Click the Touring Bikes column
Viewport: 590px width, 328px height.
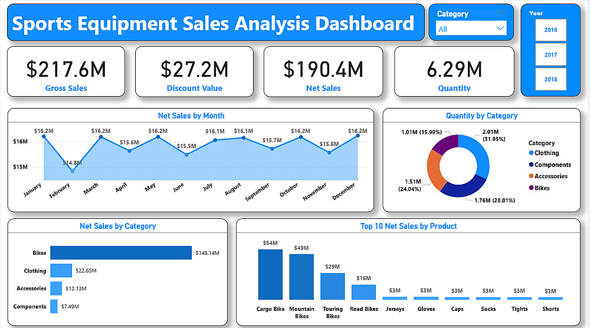tap(333, 286)
